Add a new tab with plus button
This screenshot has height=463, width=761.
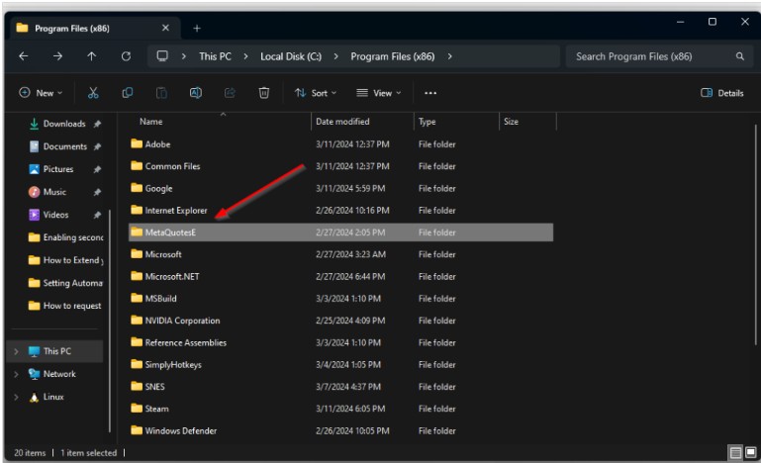(x=197, y=28)
